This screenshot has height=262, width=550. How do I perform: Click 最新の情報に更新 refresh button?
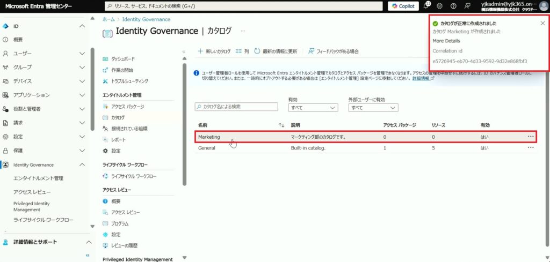[x=276, y=51]
